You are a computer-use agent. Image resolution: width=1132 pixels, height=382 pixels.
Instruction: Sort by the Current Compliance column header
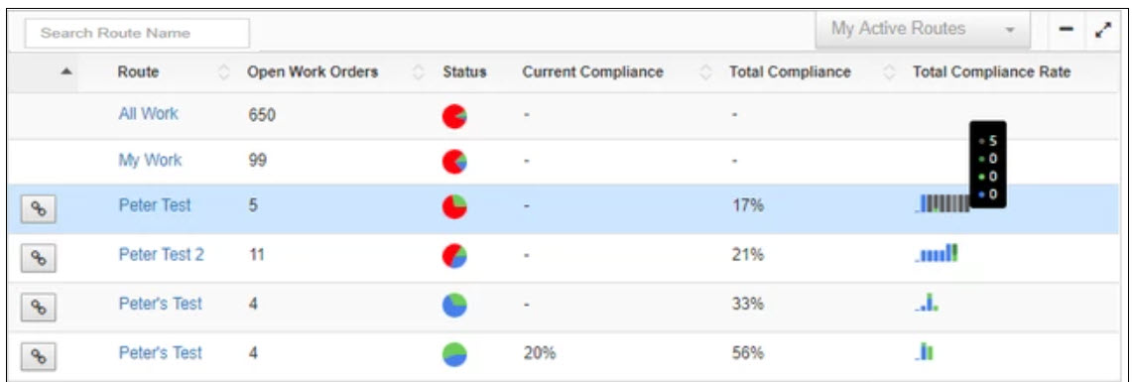point(592,72)
